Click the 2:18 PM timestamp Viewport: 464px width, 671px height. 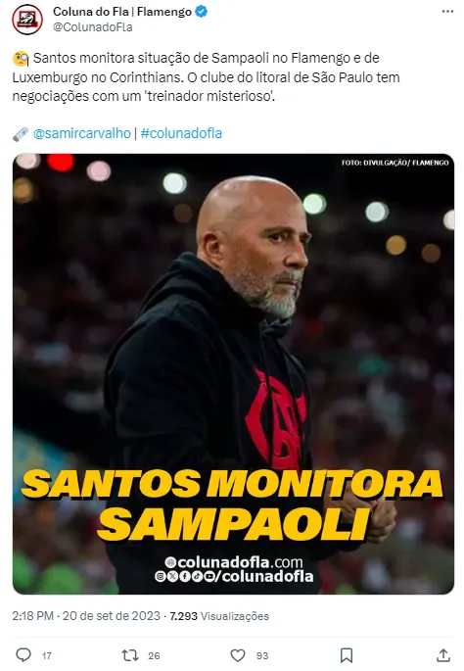(x=32, y=616)
